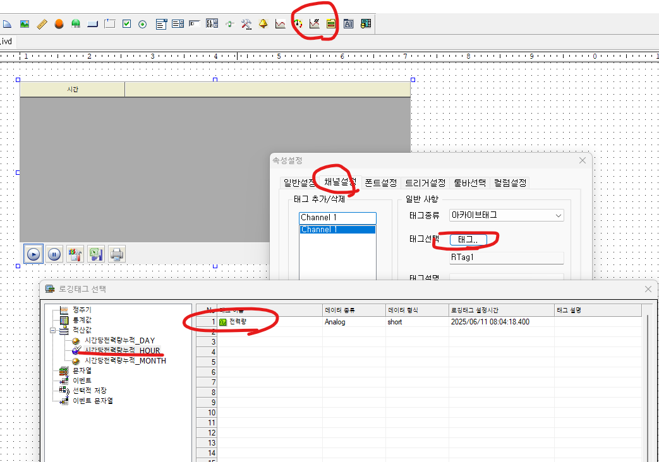
Task: Select the green lamp object tool
Action: [75, 23]
